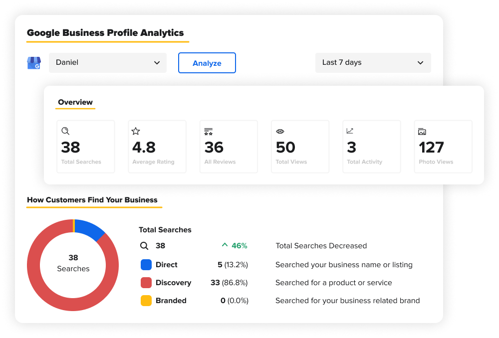The height and width of the screenshot is (338, 499).
Task: Click the blue Direct segment of the donut
Action: tap(89, 228)
